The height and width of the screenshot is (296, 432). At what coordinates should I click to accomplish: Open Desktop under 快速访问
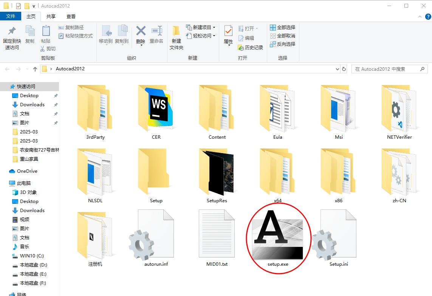29,95
